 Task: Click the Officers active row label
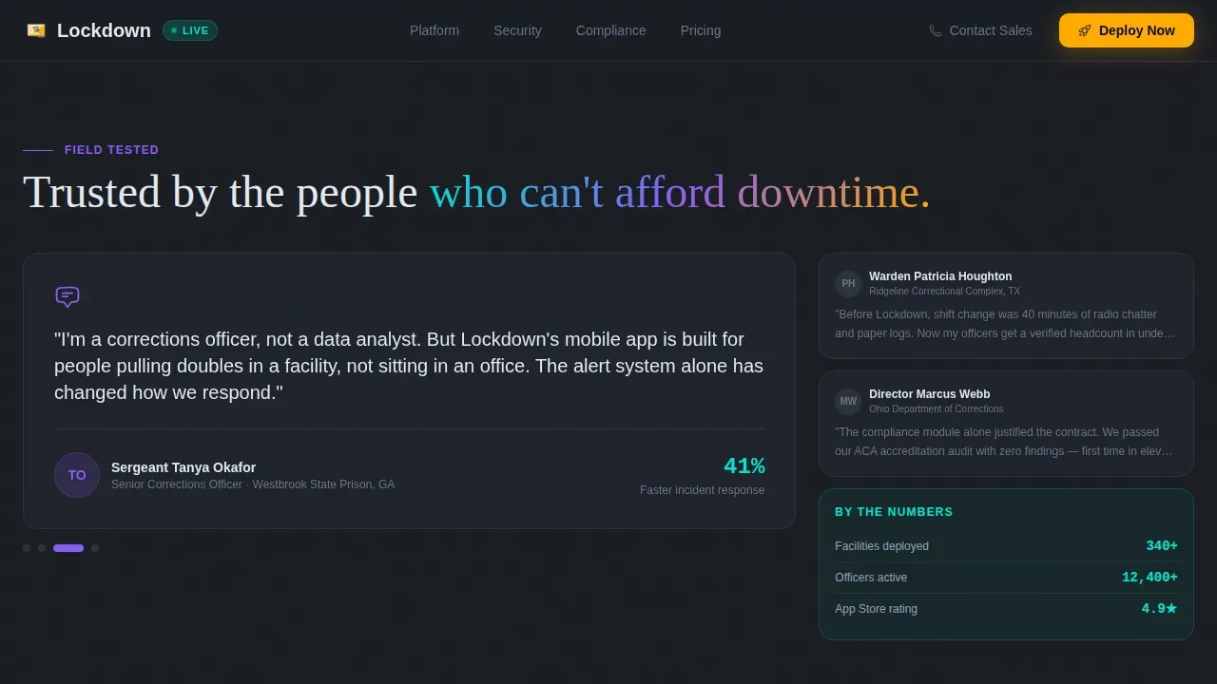871,578
